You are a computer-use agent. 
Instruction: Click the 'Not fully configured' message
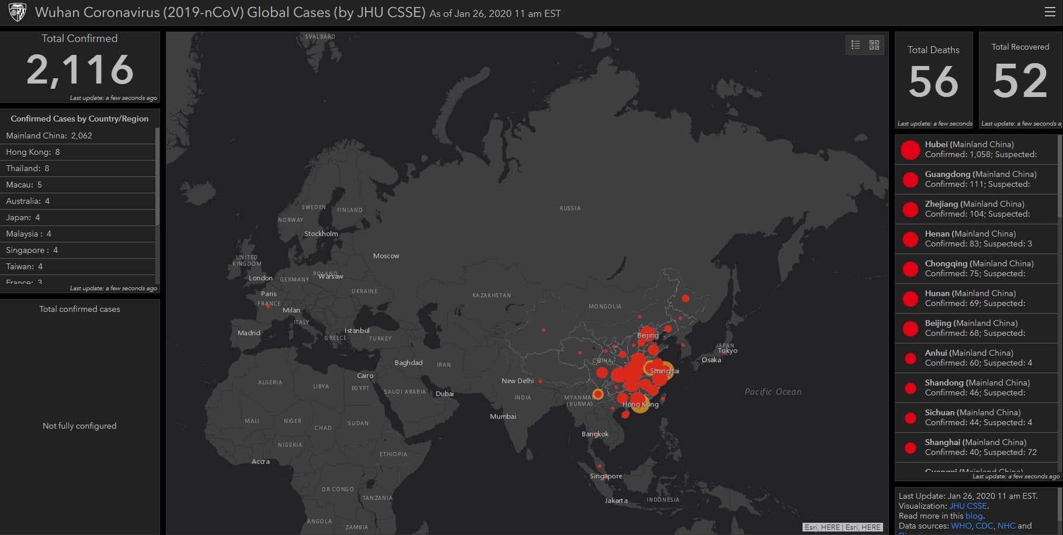coord(79,426)
